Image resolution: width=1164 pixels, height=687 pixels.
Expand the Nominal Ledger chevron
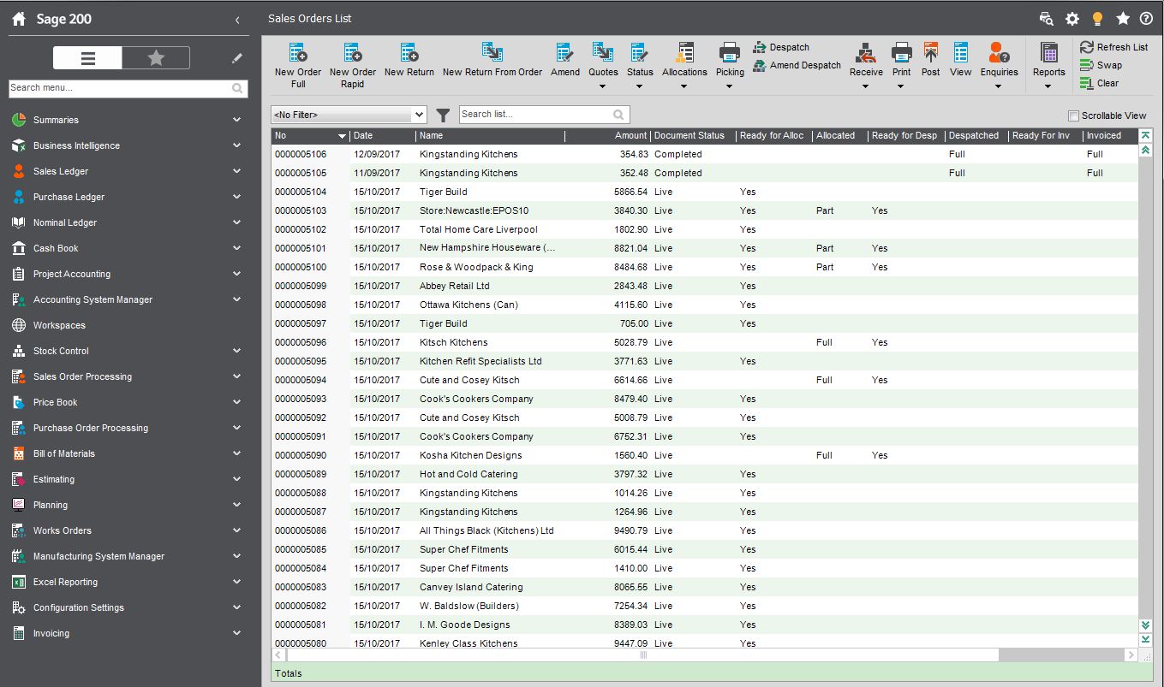(237, 222)
